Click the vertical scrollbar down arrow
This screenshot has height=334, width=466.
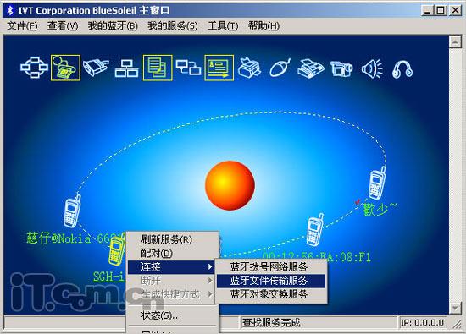pos(455,308)
